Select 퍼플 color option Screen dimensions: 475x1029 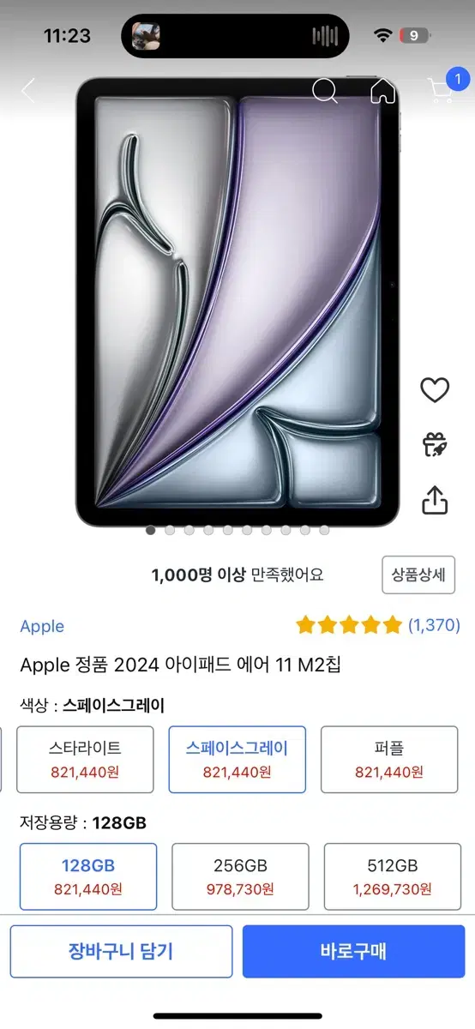[389, 760]
